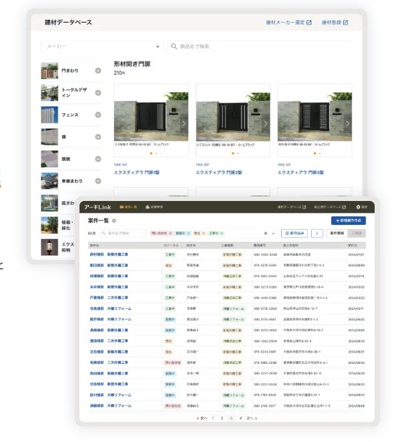
Task: Click next-image arrow on 門扉3型 photo
Action: [347, 124]
